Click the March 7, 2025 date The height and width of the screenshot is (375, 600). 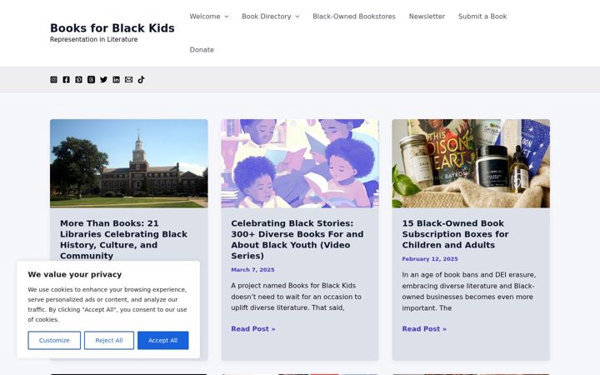point(252,270)
